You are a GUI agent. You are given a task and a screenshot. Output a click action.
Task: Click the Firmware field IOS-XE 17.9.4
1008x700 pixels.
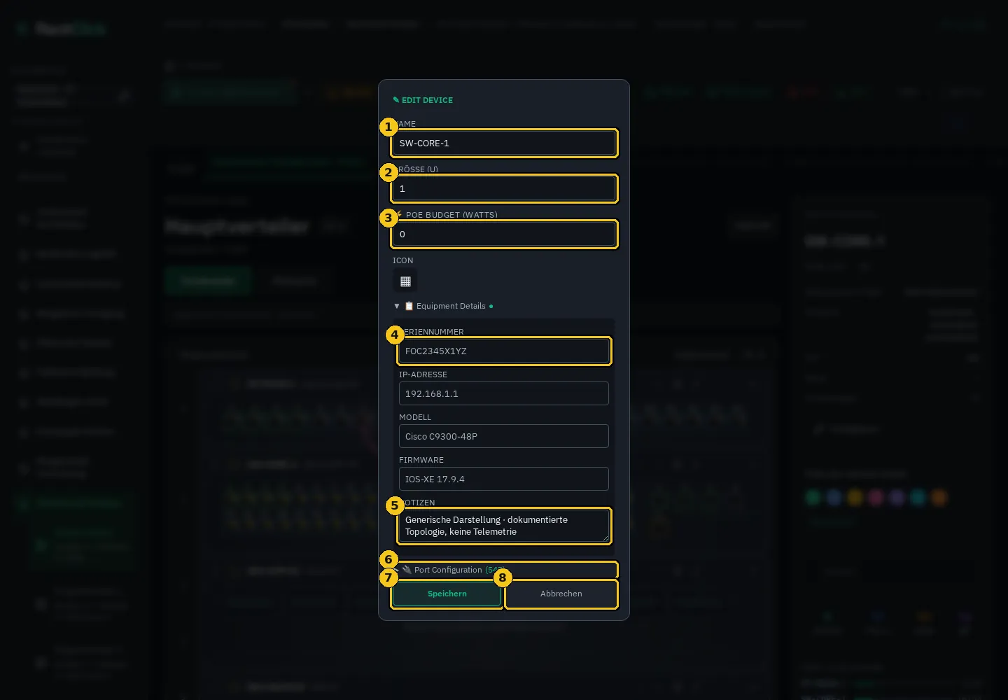coord(504,479)
